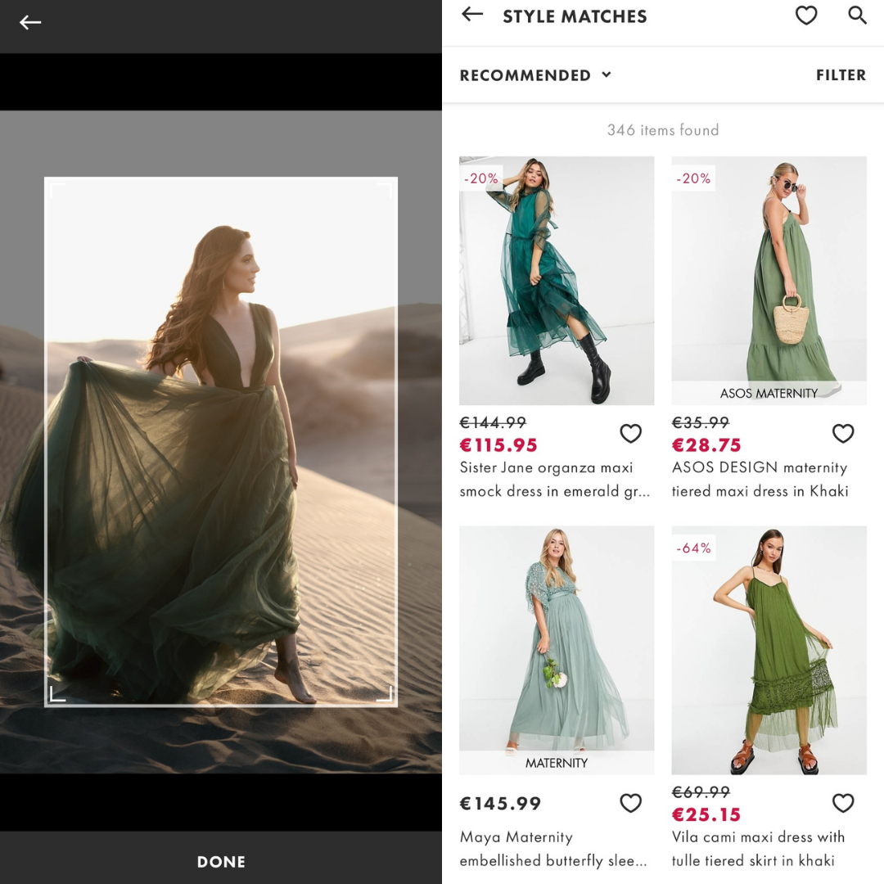The image size is (884, 884).
Task: Open the RECOMMENDED sort dropdown
Action: click(535, 74)
